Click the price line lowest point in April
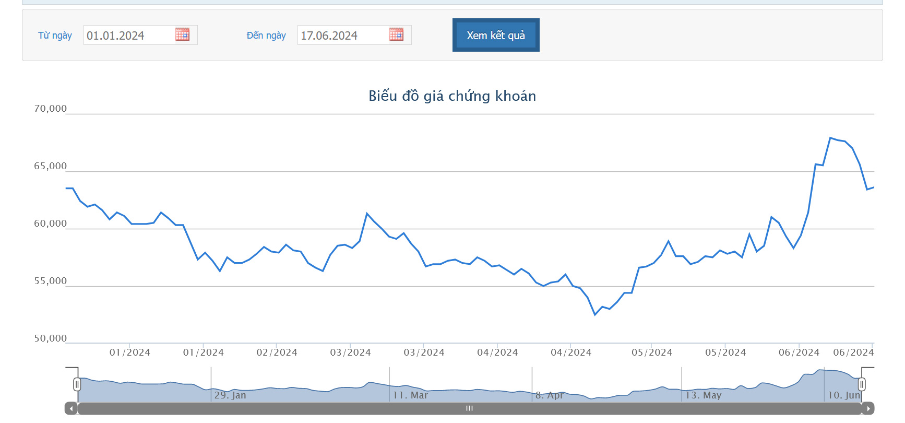The image size is (905, 423). (595, 314)
